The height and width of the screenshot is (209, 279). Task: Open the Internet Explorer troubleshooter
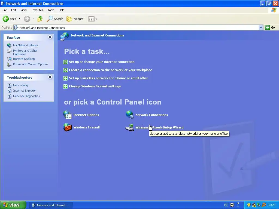(x=24, y=91)
